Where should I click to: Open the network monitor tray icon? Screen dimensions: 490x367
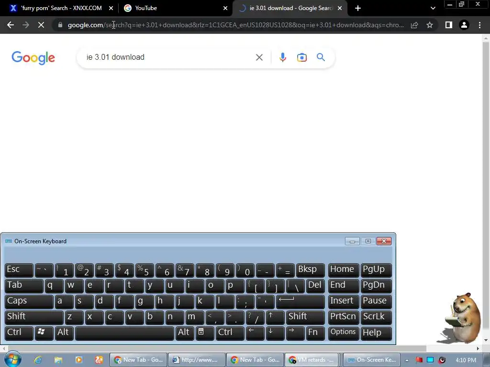(x=430, y=360)
